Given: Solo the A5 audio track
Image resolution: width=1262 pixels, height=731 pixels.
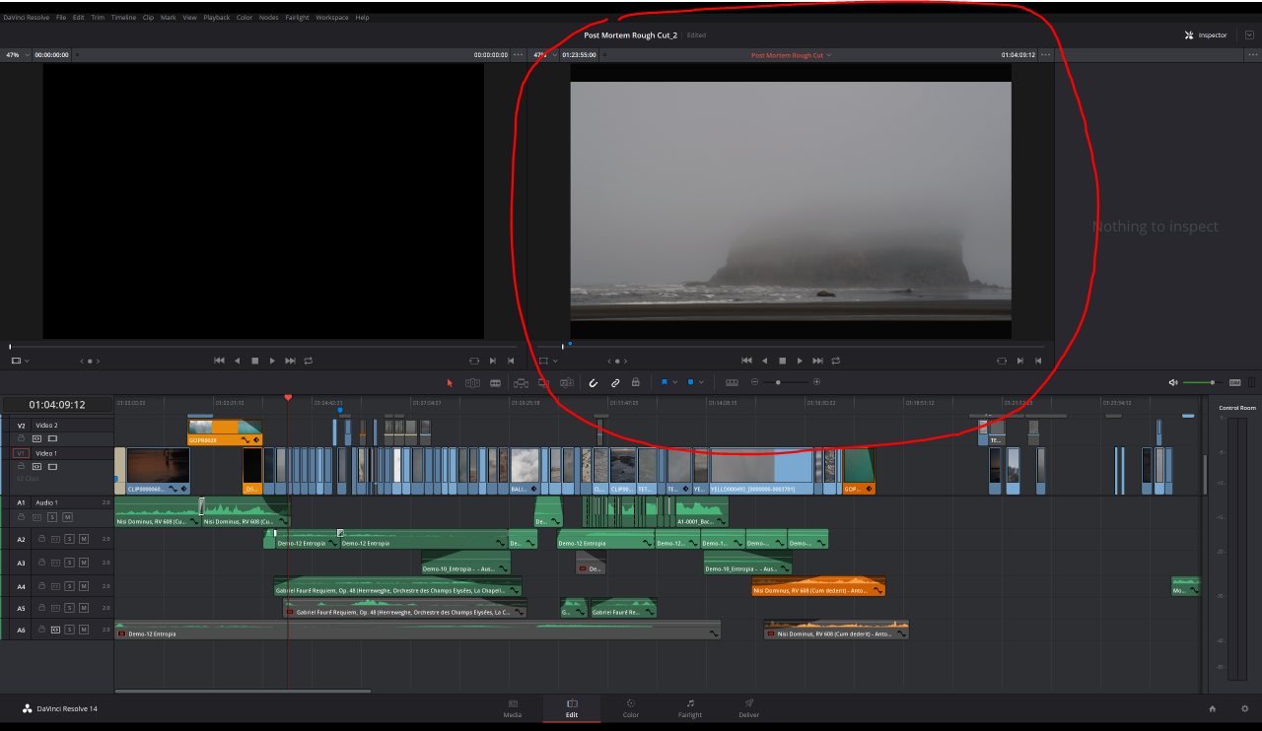Looking at the screenshot, I should pyautogui.click(x=69, y=608).
